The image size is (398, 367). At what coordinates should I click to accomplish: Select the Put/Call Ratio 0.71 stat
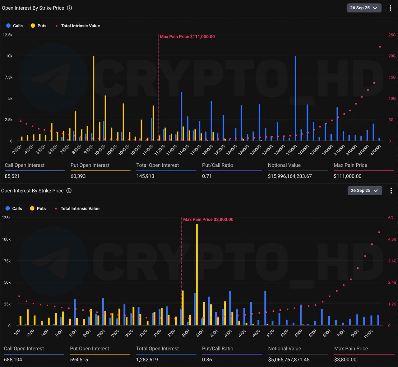pos(232,171)
